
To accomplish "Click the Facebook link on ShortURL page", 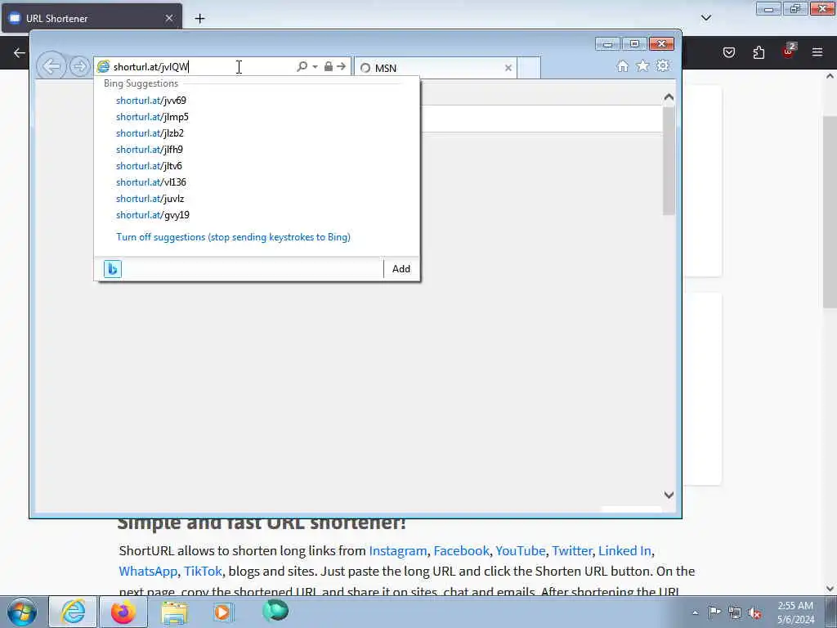I will [x=461, y=550].
